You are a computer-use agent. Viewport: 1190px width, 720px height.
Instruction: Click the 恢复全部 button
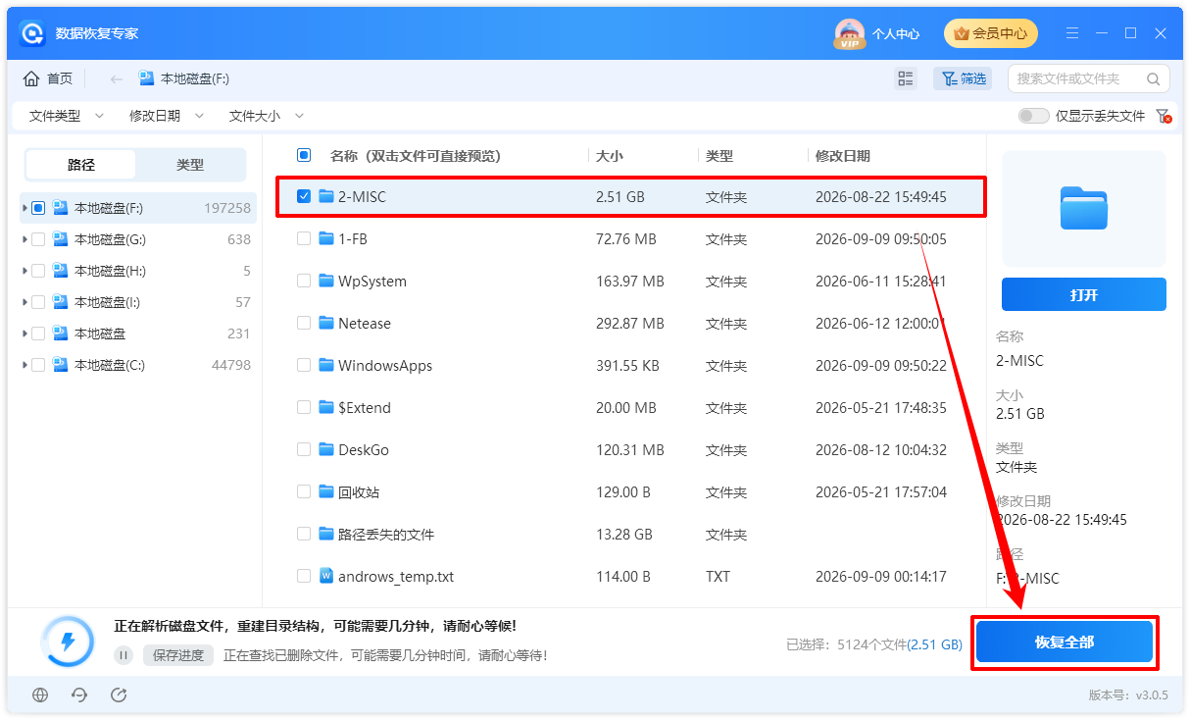(x=1065, y=643)
